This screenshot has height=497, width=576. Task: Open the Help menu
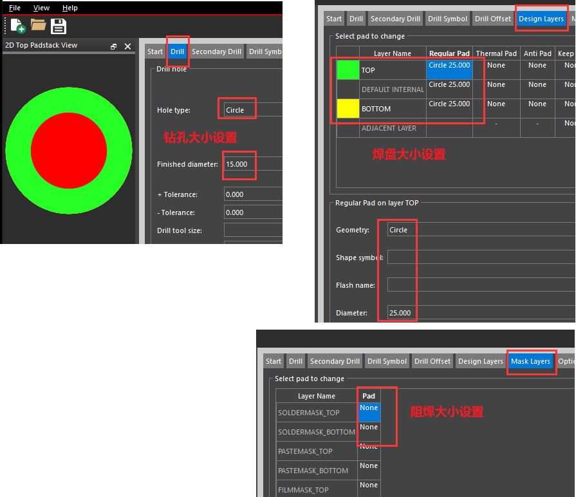pyautogui.click(x=70, y=8)
